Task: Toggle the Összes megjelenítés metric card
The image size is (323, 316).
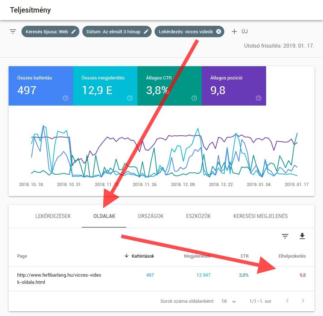Action: 105,86
